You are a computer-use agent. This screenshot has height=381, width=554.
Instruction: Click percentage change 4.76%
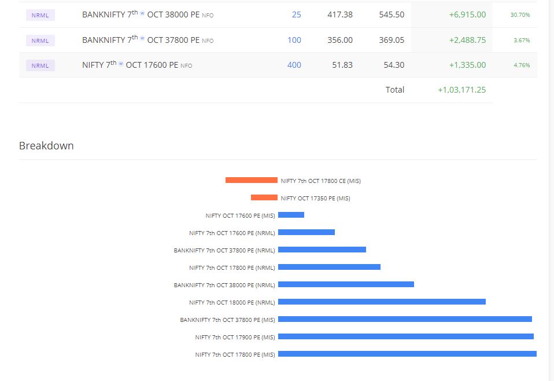(x=522, y=65)
